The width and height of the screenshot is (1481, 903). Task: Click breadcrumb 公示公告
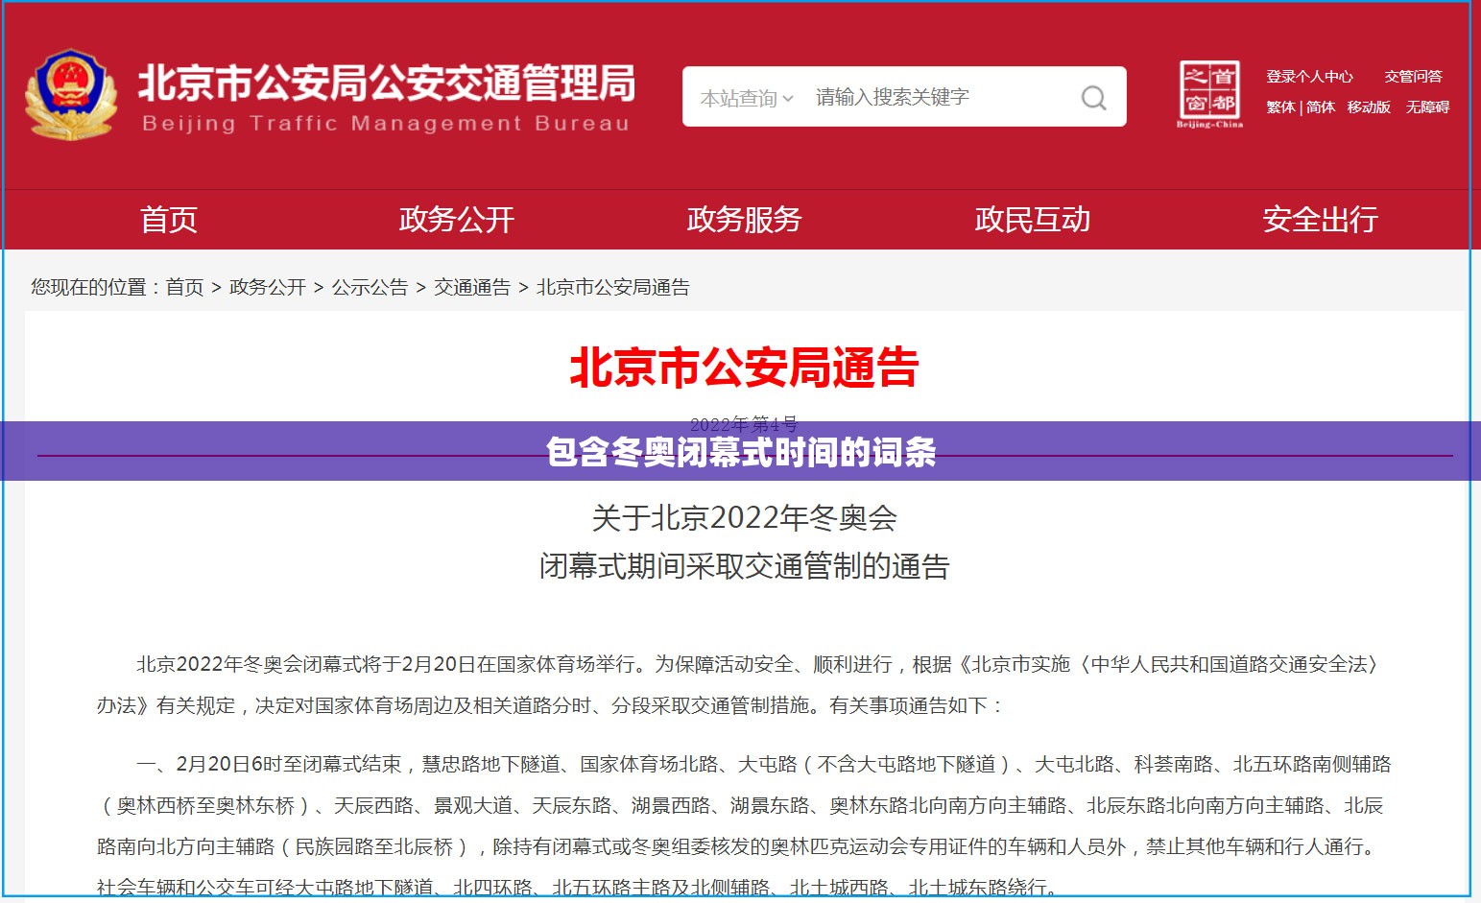(x=370, y=287)
